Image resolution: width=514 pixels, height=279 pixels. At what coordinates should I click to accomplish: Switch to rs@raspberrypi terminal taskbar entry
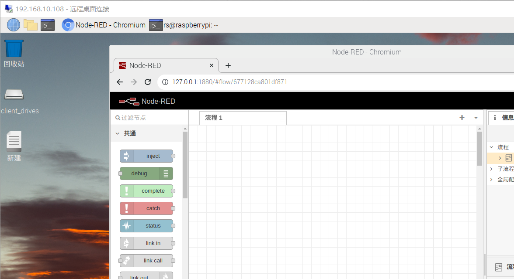point(184,25)
